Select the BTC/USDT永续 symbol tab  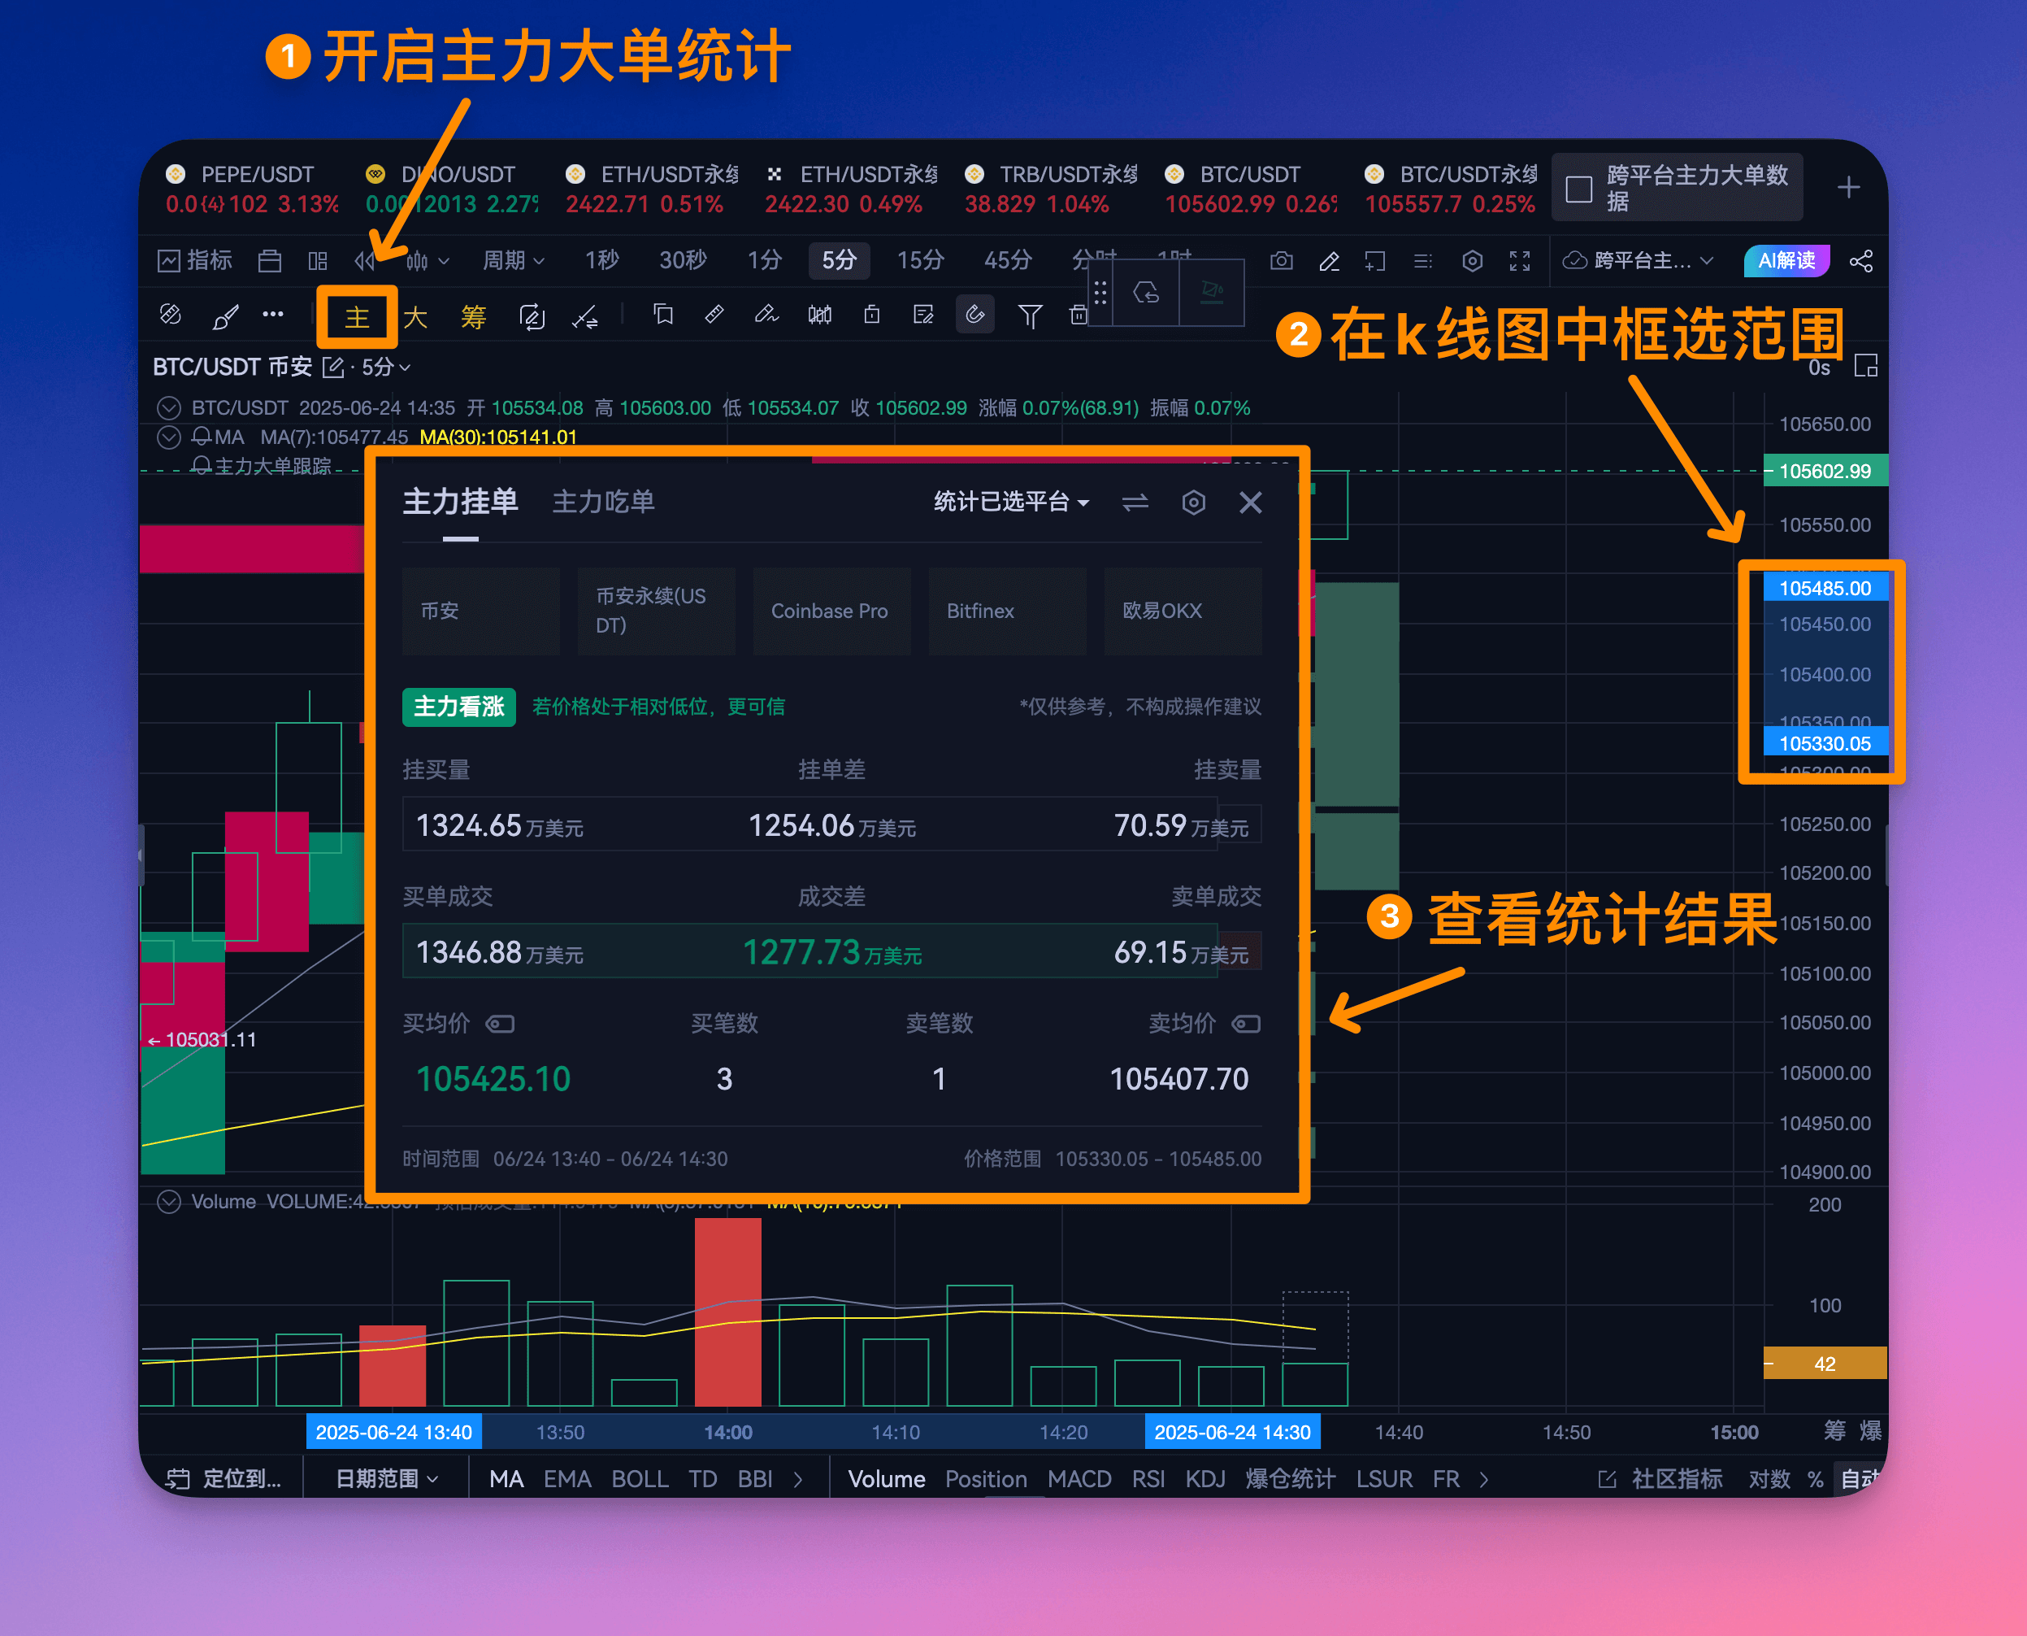pos(1451,189)
